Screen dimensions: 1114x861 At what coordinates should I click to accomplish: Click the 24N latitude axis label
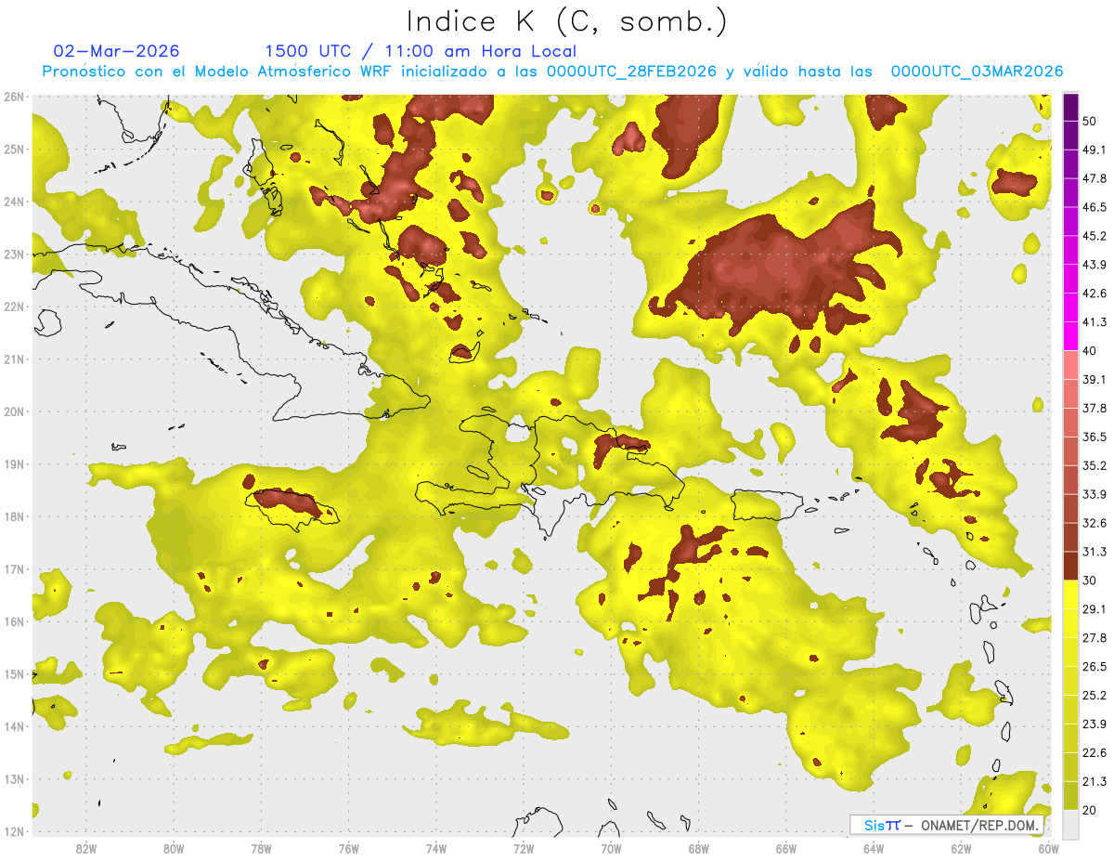(x=14, y=202)
